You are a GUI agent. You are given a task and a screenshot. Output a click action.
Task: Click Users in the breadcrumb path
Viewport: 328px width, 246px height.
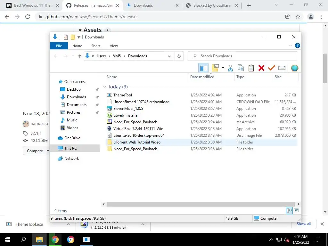pos(101,56)
